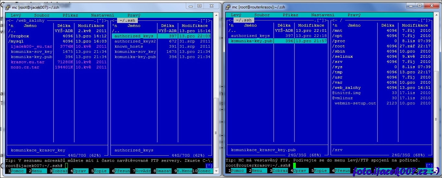Viewport: 442px width, 178px height.
Task: Open the Nastavení menu in right window
Action: pos(322,15)
